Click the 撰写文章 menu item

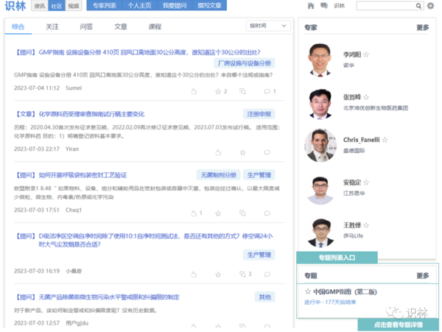click(x=209, y=5)
